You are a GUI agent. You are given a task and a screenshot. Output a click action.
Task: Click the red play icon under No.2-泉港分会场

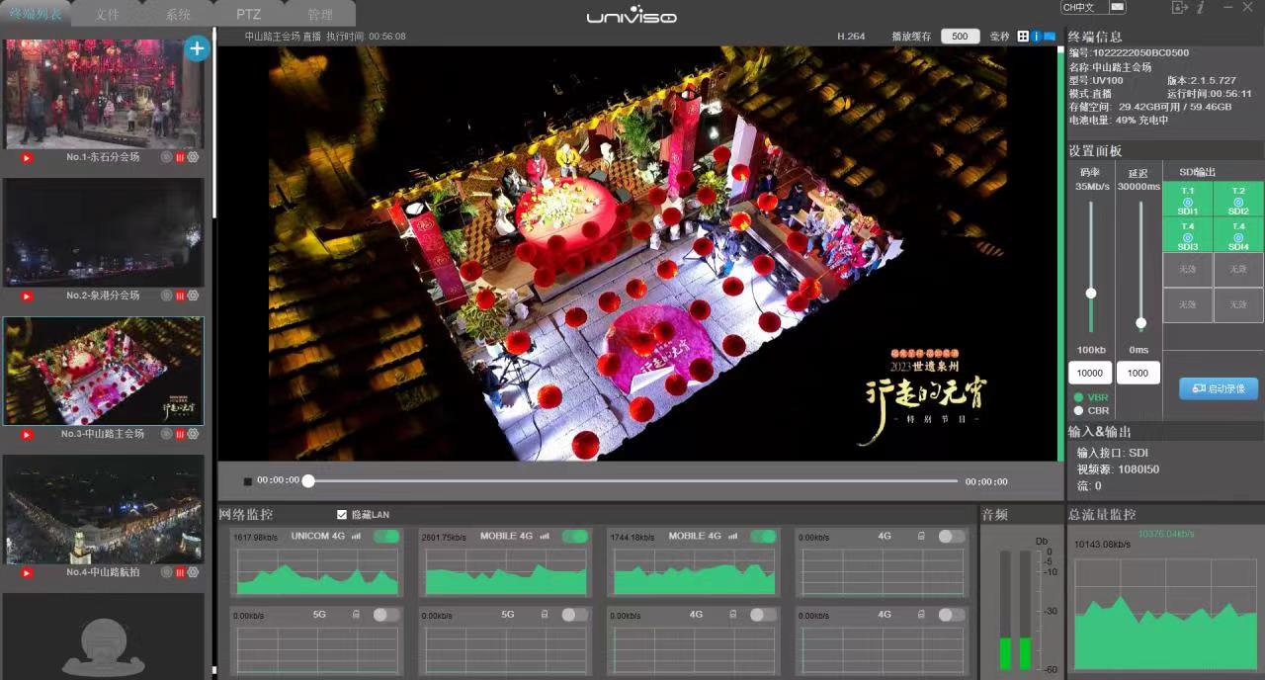27,296
